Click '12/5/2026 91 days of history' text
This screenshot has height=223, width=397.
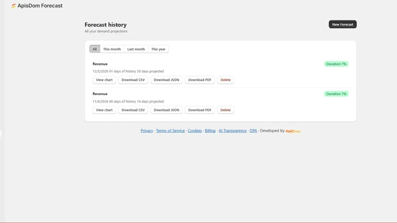pos(114,71)
